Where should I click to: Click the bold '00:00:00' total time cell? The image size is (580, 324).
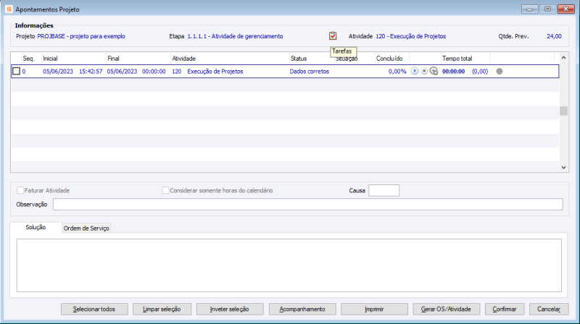pos(453,71)
